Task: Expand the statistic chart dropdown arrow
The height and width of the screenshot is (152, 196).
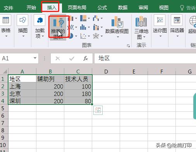Action: pyautogui.click(x=89, y=27)
